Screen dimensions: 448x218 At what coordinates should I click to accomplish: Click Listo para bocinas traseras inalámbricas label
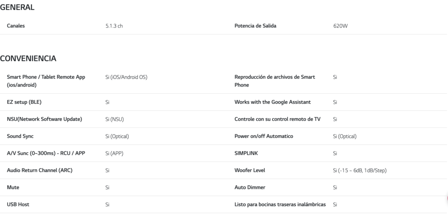pyautogui.click(x=280, y=204)
